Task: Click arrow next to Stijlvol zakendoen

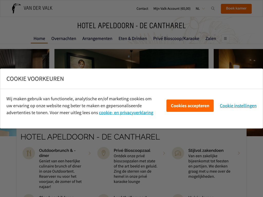Action: (239, 153)
